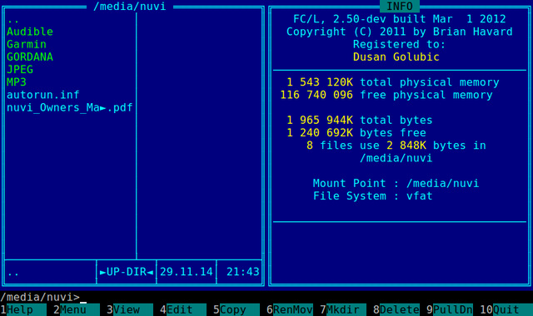Click 'Copyright (C) 2011 by Brian Havard'

coord(400,32)
